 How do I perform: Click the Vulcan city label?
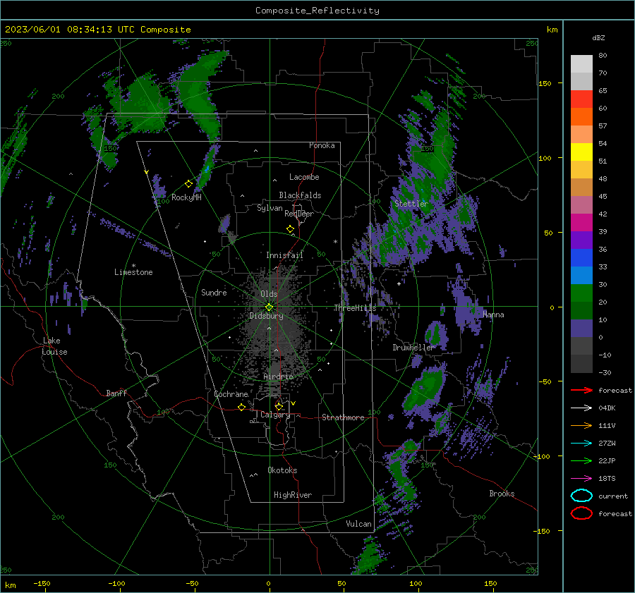(358, 524)
